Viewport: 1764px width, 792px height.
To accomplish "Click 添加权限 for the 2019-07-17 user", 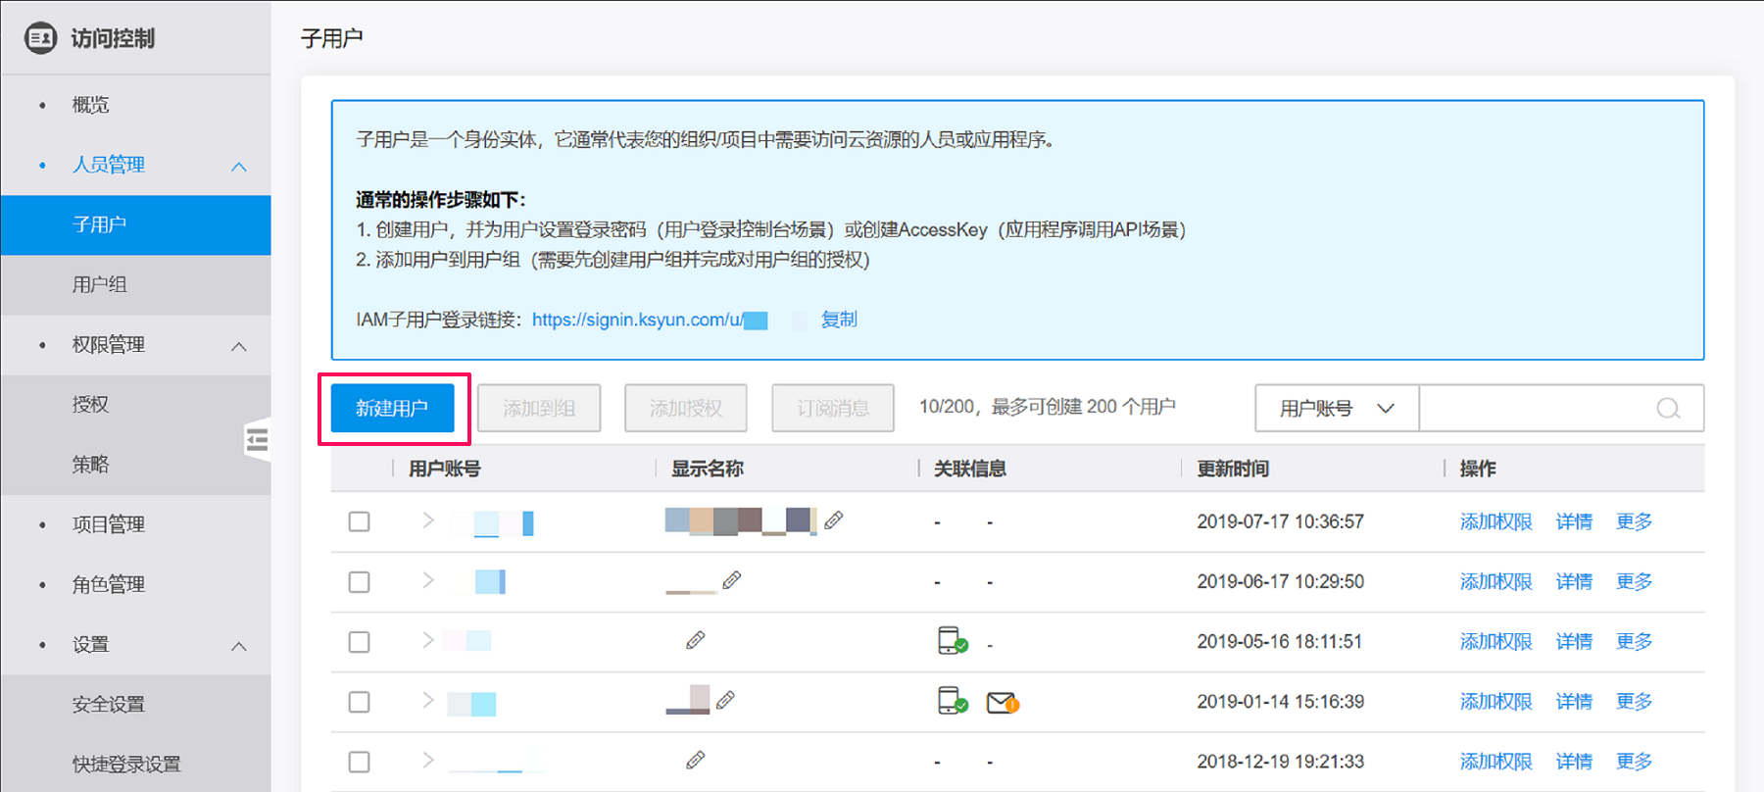I will (x=1495, y=521).
